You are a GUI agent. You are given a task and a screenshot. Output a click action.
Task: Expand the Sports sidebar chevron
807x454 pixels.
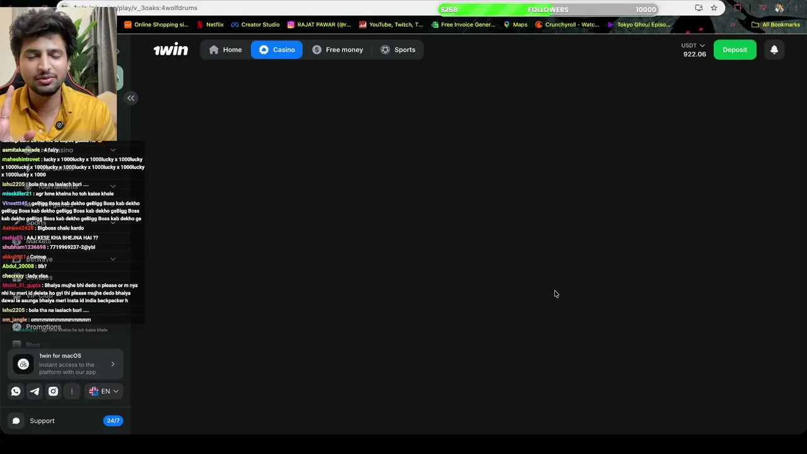click(113, 223)
